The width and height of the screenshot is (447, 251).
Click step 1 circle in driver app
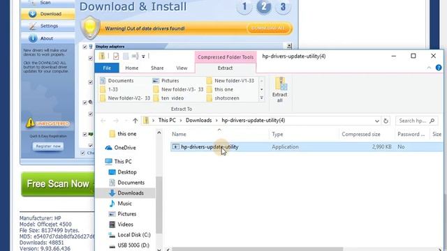pyautogui.click(x=244, y=6)
